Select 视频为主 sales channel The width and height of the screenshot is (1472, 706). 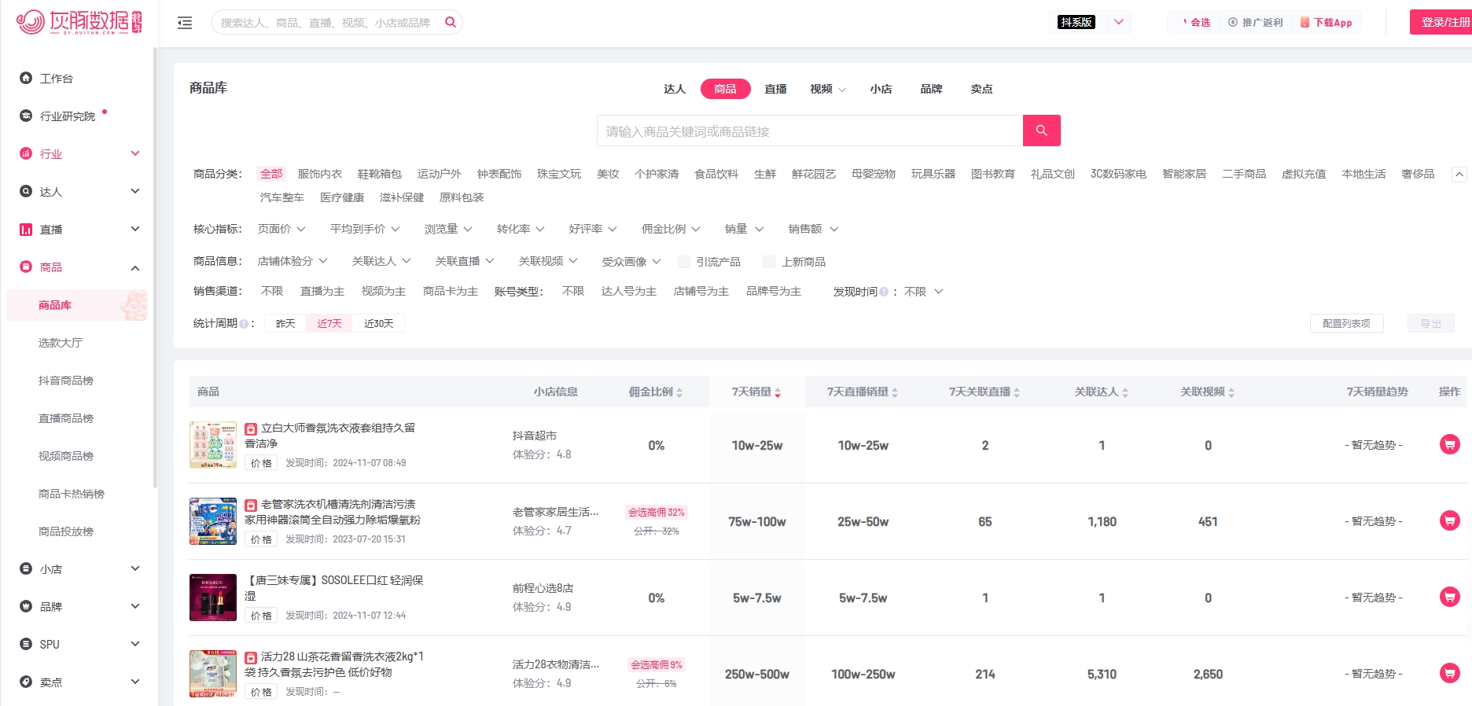coord(384,291)
